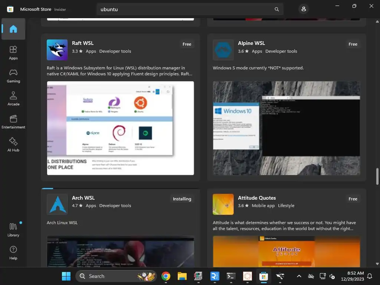380x285 pixels.
Task: Click the Raft WSL app icon
Action: click(x=57, y=50)
